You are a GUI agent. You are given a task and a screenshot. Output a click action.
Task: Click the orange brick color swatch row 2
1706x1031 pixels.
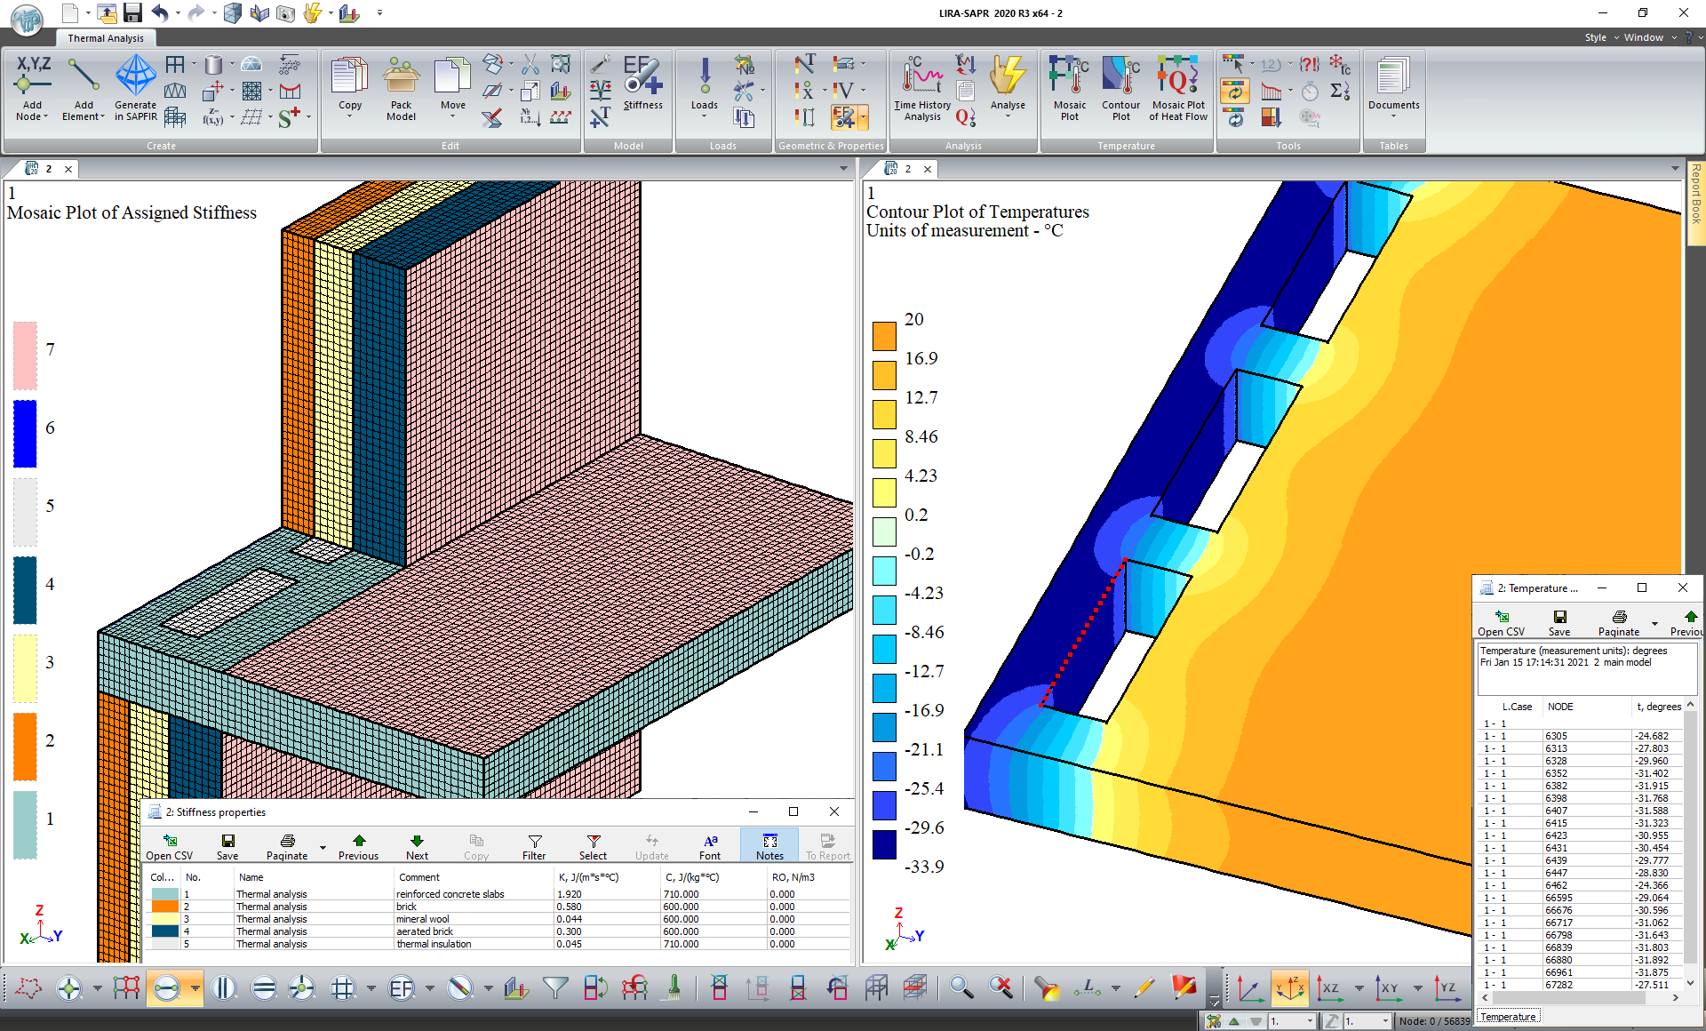(x=164, y=907)
